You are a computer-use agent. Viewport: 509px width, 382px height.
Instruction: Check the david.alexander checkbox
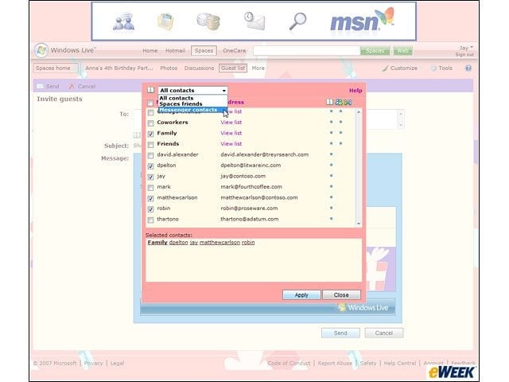150,156
